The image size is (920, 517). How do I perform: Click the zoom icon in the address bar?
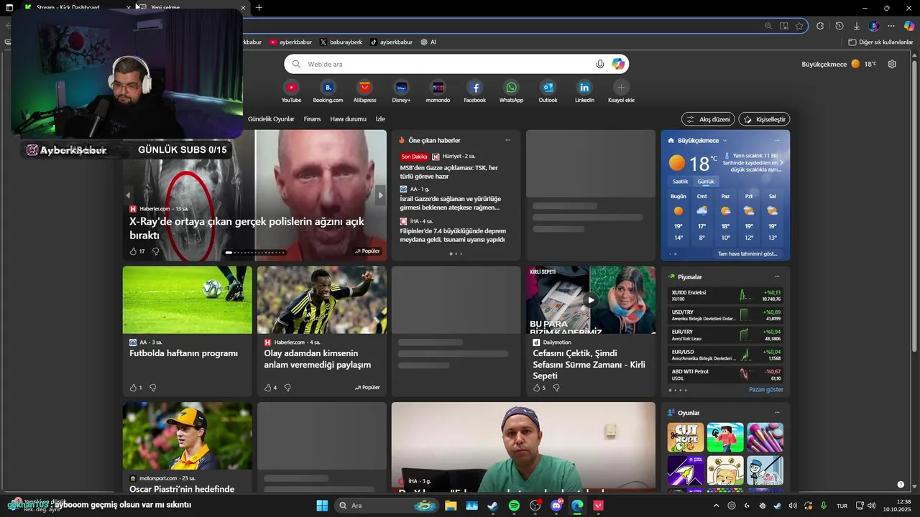tap(768, 26)
